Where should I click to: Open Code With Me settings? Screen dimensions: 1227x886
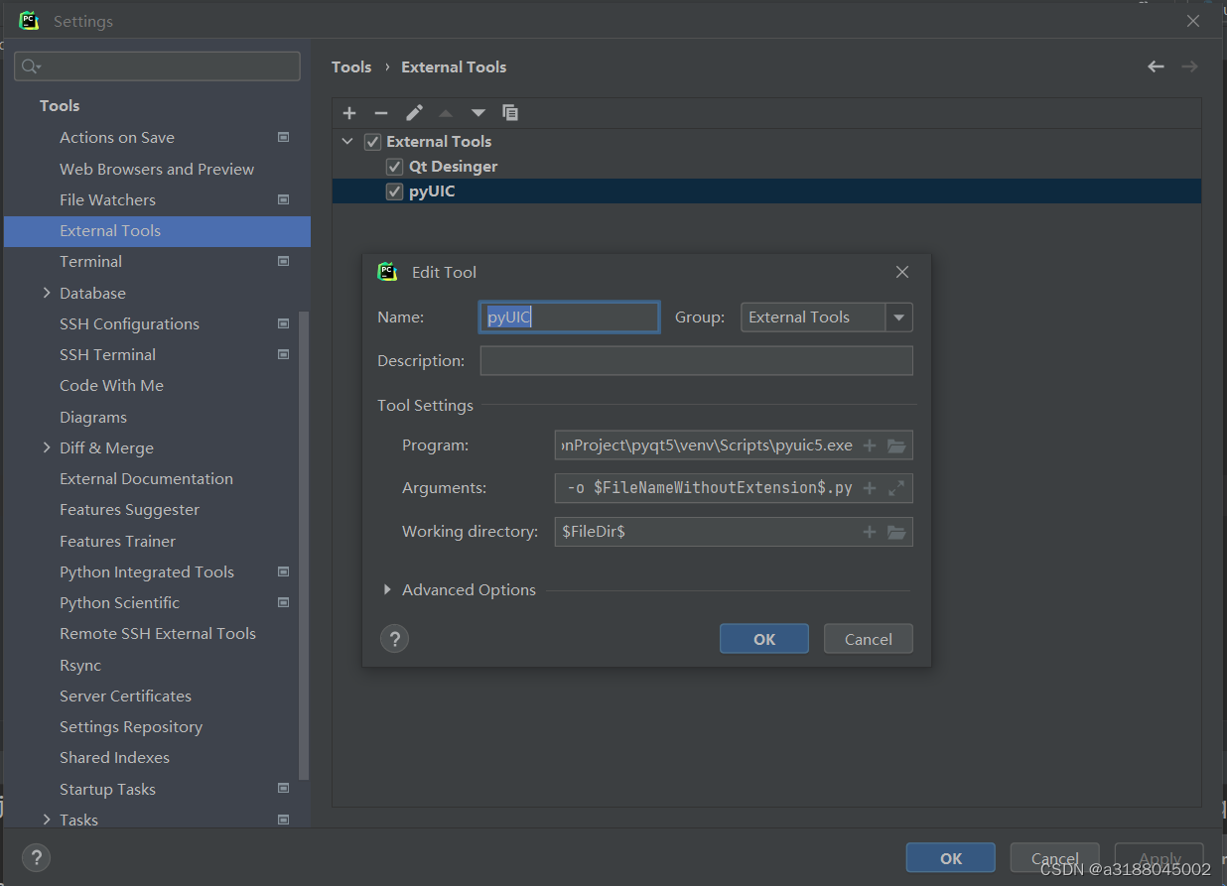[111, 385]
